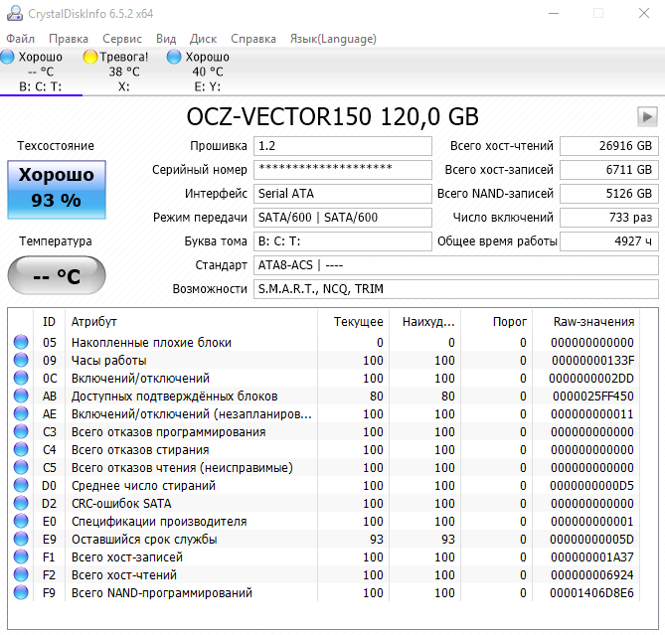Click status icon of attribute F1 row
665x635 pixels.
(x=21, y=556)
